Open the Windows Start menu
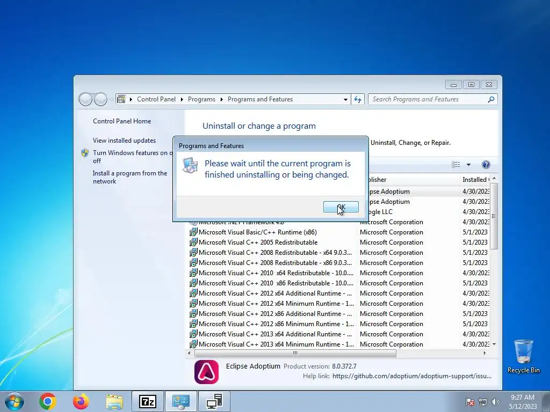550x412 pixels. [x=15, y=401]
